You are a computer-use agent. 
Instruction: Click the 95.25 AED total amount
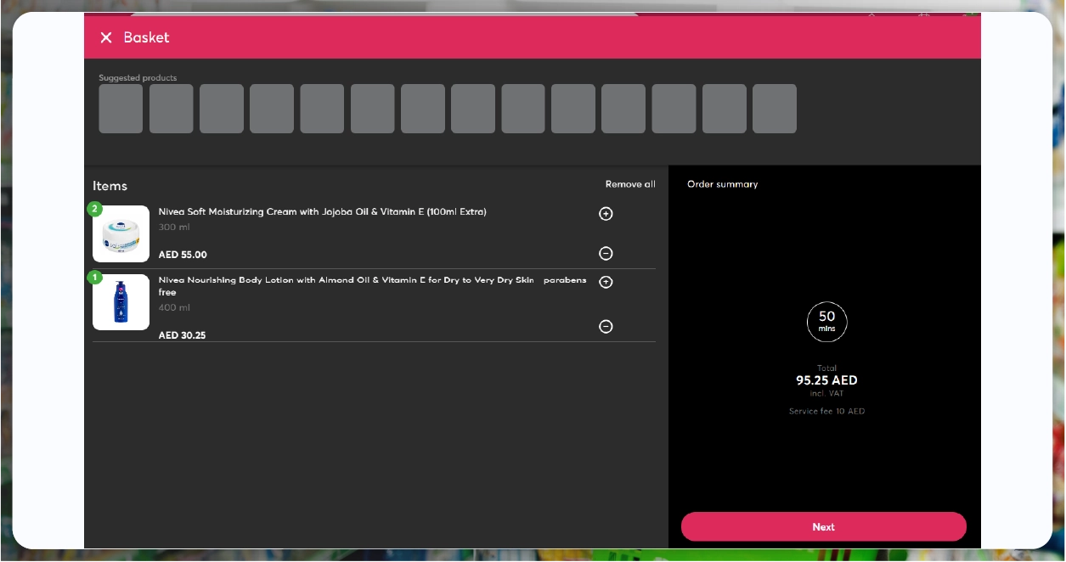[x=826, y=380]
